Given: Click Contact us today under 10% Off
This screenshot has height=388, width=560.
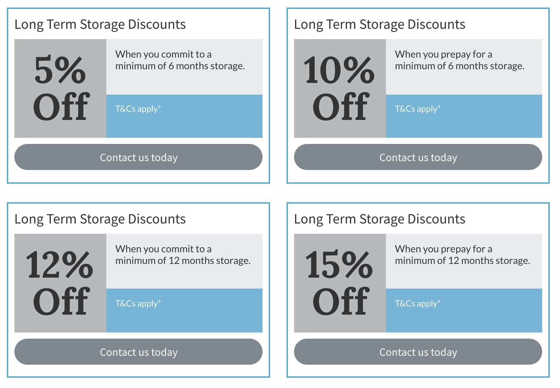Looking at the screenshot, I should (x=418, y=157).
